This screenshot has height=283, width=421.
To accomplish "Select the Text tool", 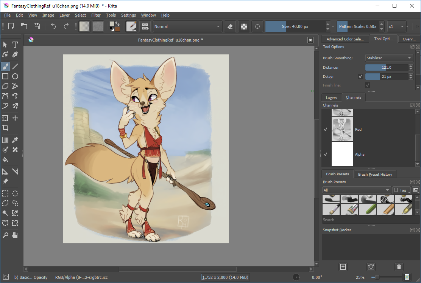I will [x=15, y=45].
